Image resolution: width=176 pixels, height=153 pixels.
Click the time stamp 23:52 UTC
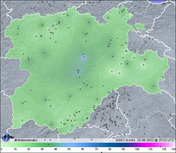166,140
